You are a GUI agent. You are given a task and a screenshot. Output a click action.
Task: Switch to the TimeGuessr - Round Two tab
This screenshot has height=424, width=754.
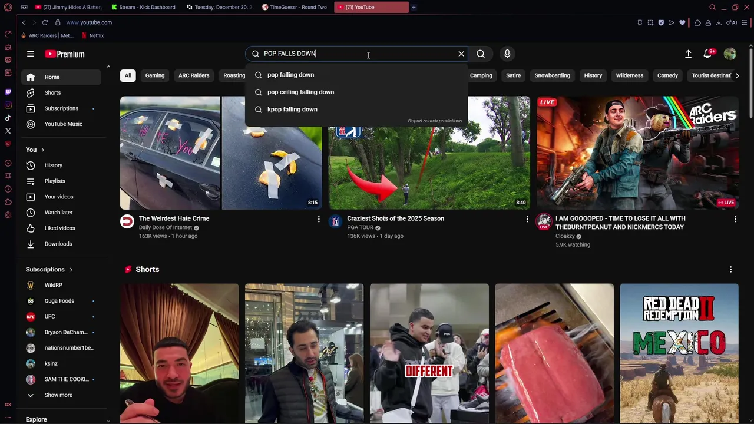295,7
